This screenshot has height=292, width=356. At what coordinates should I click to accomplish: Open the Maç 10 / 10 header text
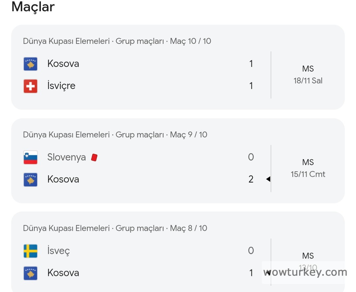(x=117, y=41)
